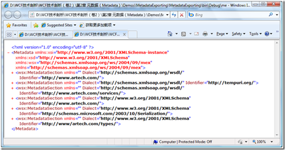Image resolution: width=285 pixels, height=150 pixels.
Task: Refresh the page using the refresh icon
Action: [x=174, y=15]
